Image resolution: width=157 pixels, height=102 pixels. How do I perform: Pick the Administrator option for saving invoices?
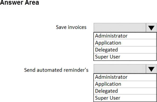click(125, 36)
